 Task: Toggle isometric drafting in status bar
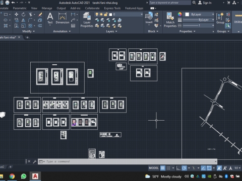[194, 168]
